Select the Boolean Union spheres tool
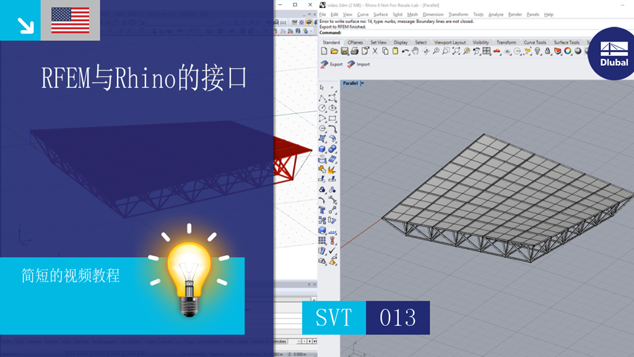This screenshot has height=357, width=634. click(x=332, y=149)
